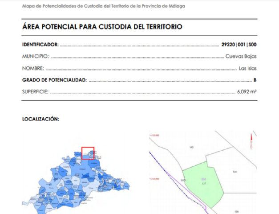Click the identifier value 29220|001|S00
Viewport: 279px width, 214px height.
[239, 45]
